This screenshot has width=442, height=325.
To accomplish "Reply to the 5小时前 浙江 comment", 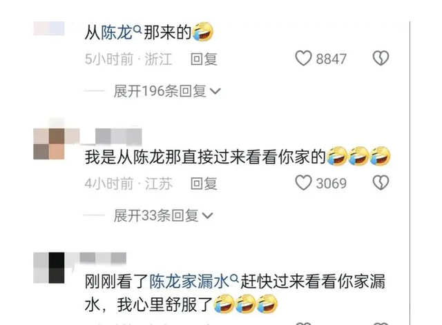I will pyautogui.click(x=204, y=59).
